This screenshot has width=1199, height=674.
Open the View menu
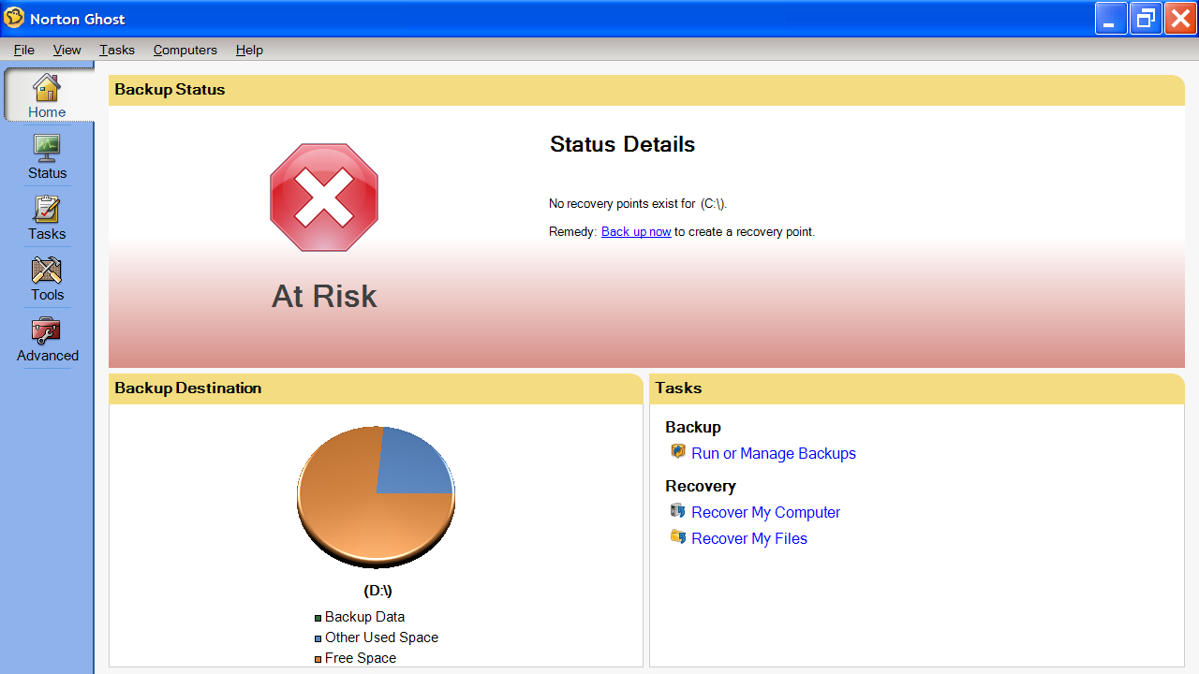point(67,50)
